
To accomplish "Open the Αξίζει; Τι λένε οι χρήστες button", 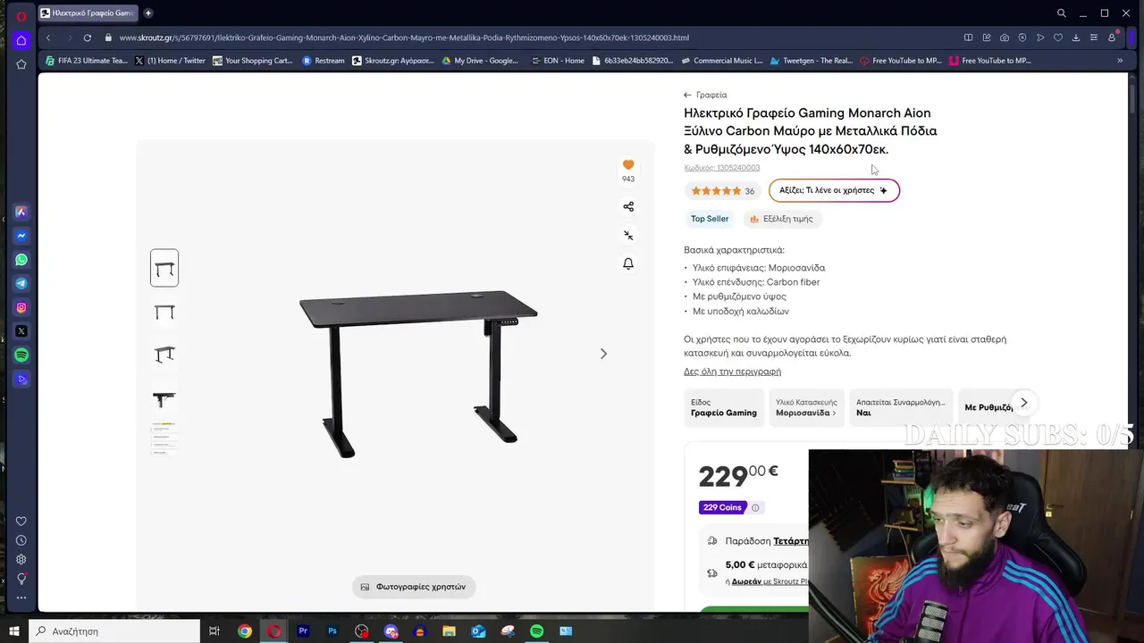I will [834, 190].
